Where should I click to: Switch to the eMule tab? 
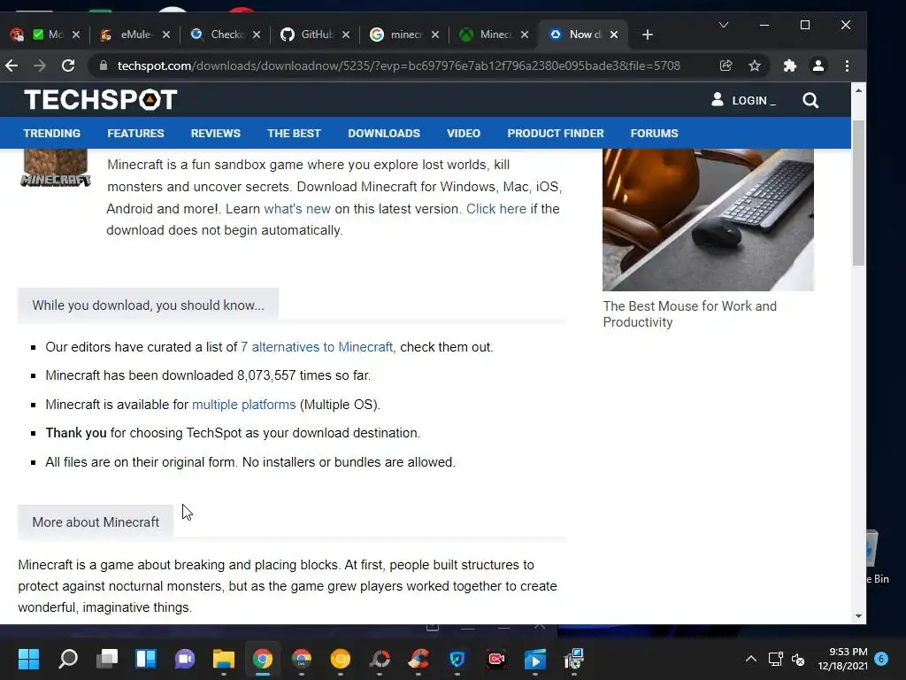tap(136, 35)
